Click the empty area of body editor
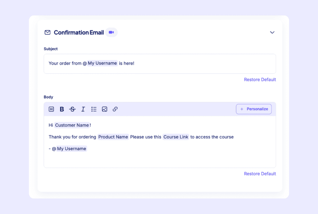The image size is (318, 214). [160, 160]
